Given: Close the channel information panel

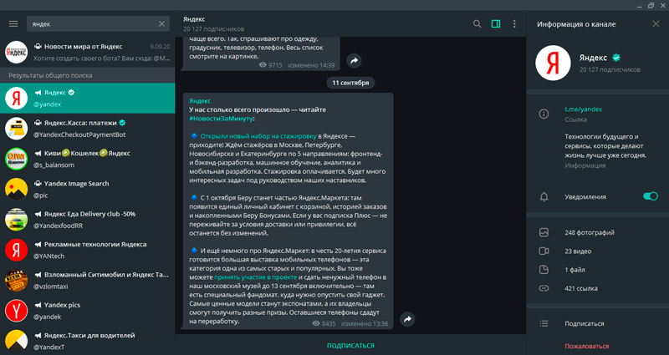Looking at the screenshot, I should (x=656, y=24).
